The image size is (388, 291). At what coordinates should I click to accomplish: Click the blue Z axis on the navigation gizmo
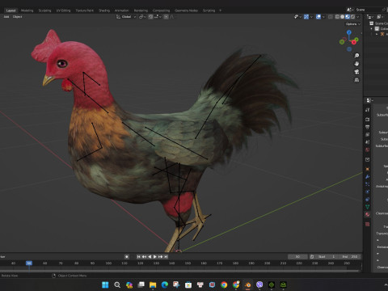click(349, 32)
